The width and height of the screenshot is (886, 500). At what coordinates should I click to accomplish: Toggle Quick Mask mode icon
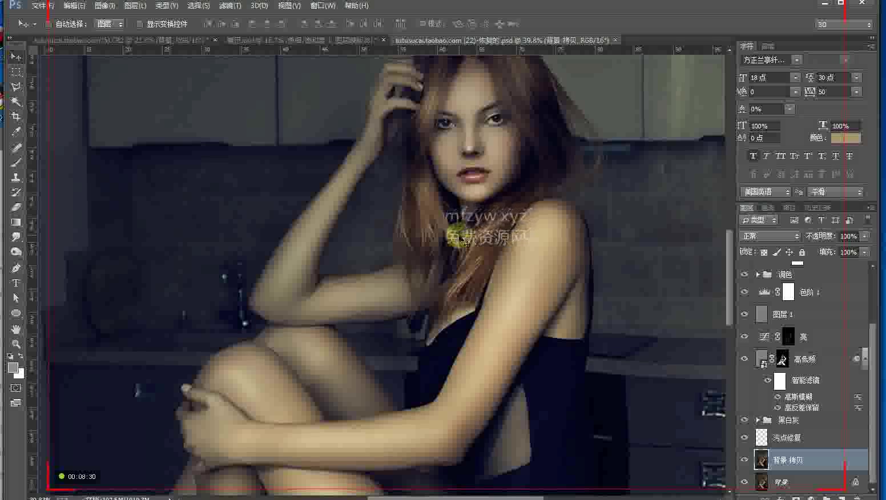[16, 388]
